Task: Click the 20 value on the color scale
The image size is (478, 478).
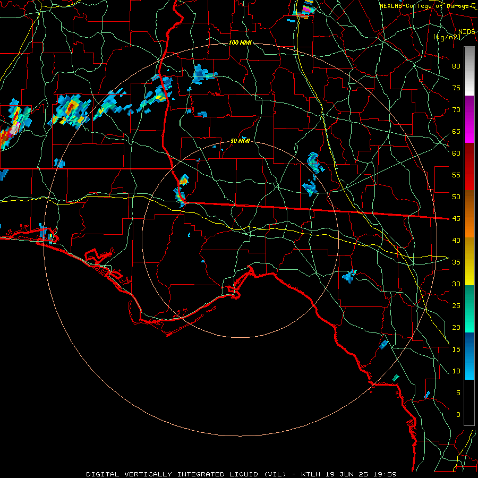Action: tap(456, 327)
